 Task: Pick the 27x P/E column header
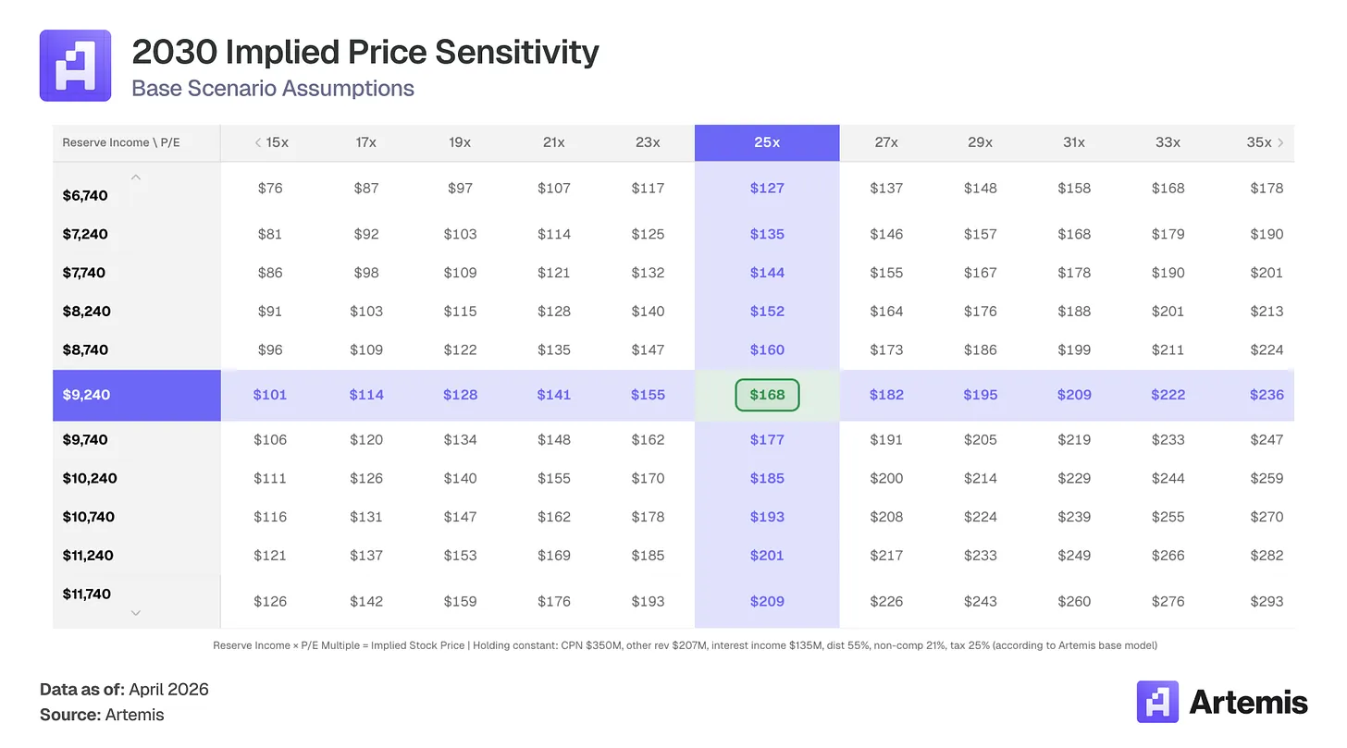886,142
